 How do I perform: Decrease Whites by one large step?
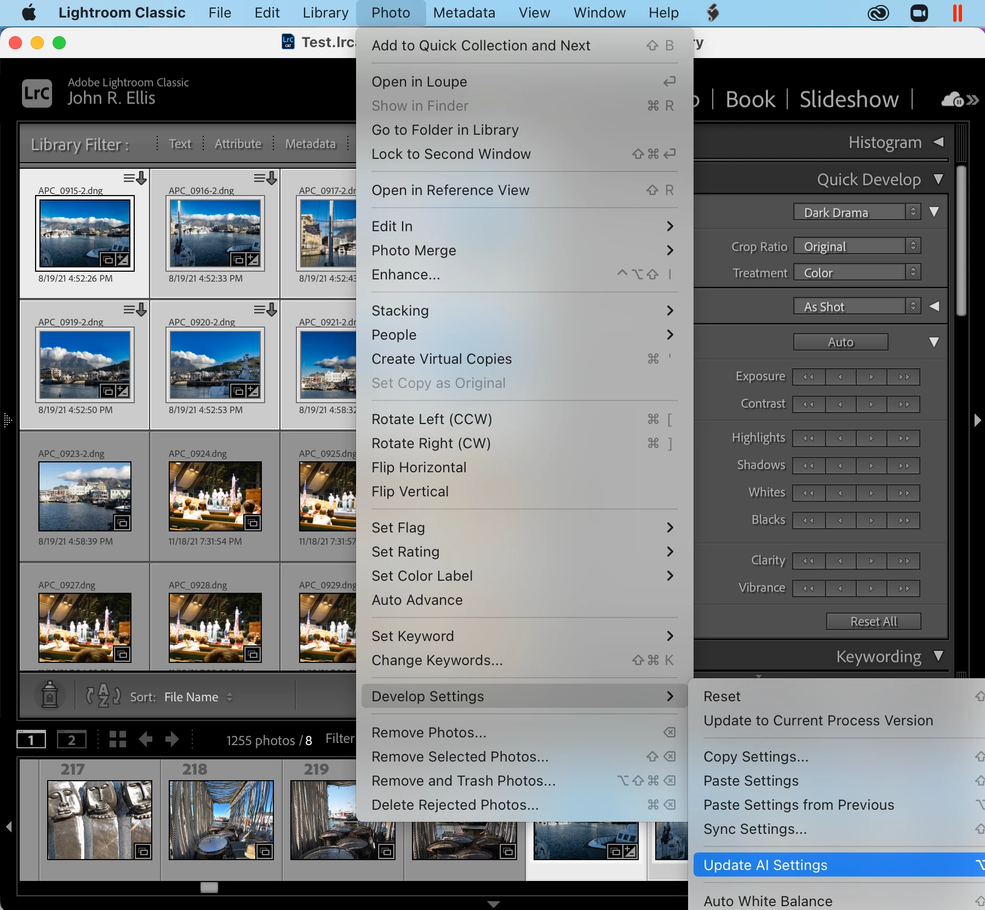tap(808, 493)
